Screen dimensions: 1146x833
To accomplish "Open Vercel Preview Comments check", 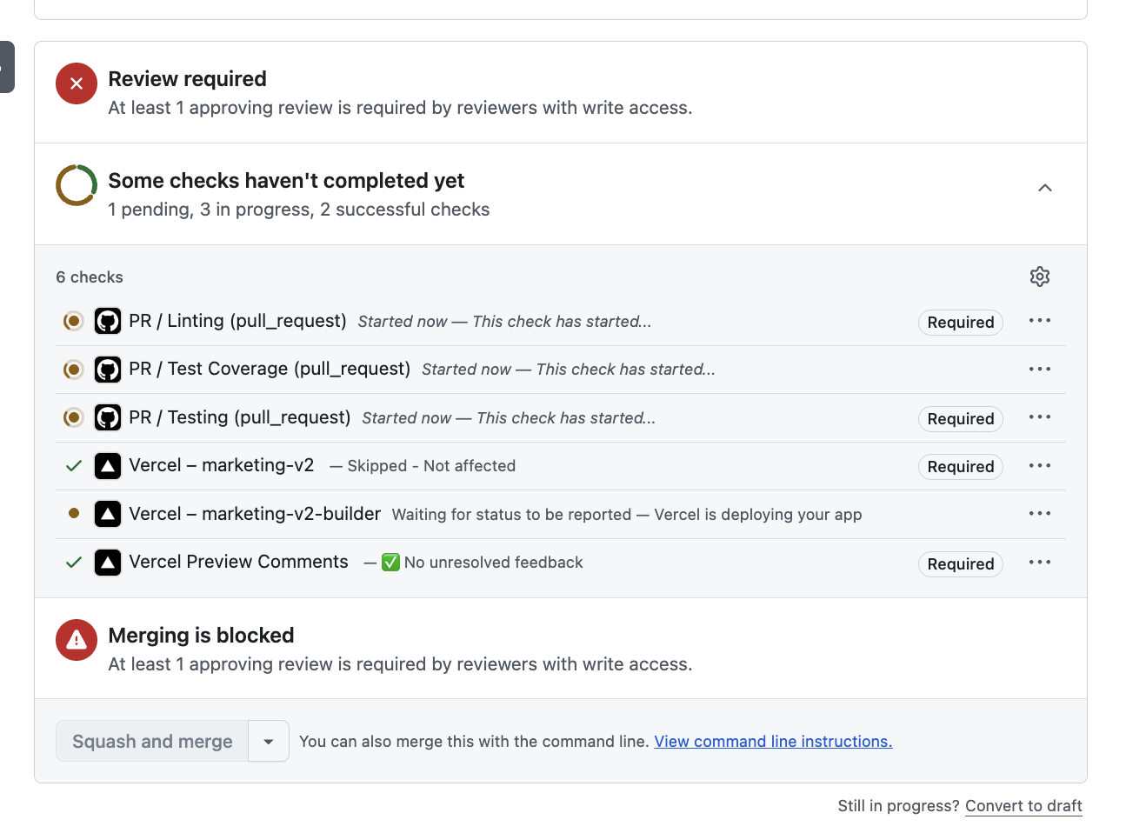I will [x=238, y=562].
